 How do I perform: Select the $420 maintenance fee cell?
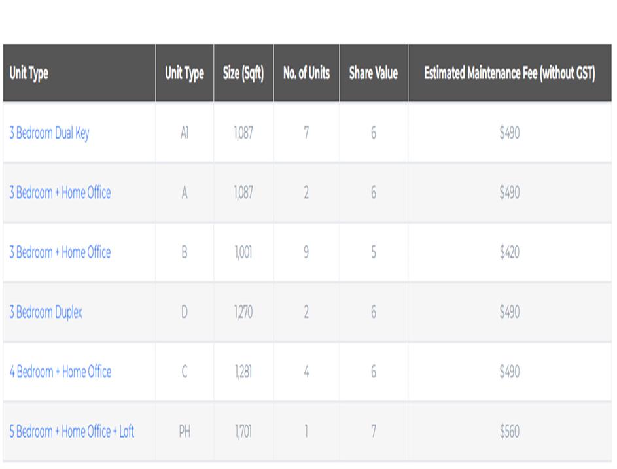509,252
